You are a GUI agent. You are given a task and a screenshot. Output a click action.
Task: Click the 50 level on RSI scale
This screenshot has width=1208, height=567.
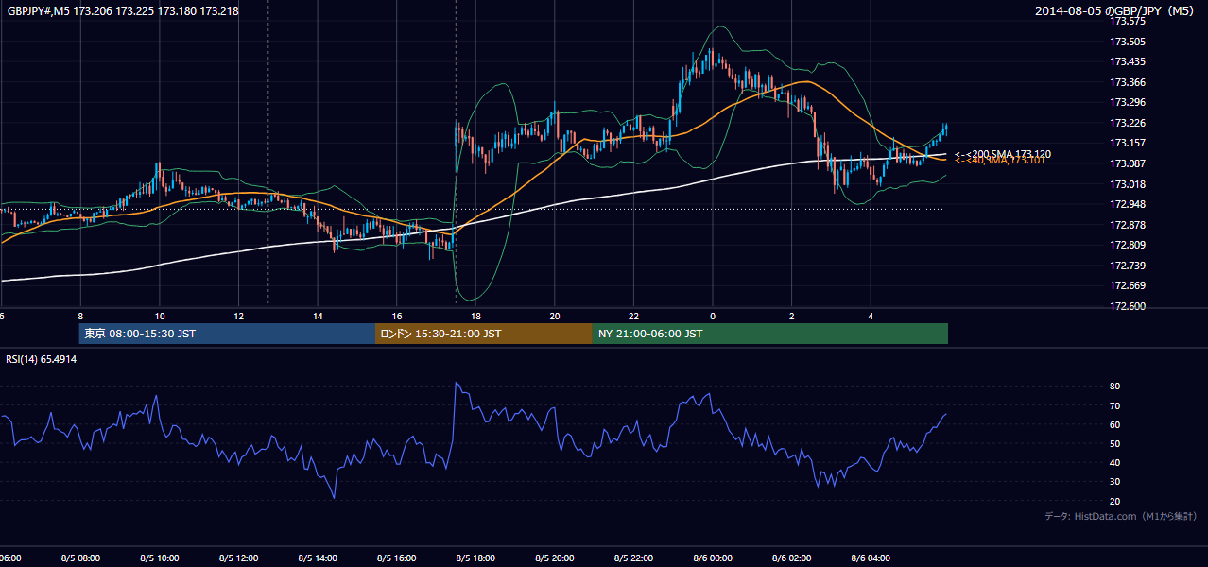pos(1114,443)
